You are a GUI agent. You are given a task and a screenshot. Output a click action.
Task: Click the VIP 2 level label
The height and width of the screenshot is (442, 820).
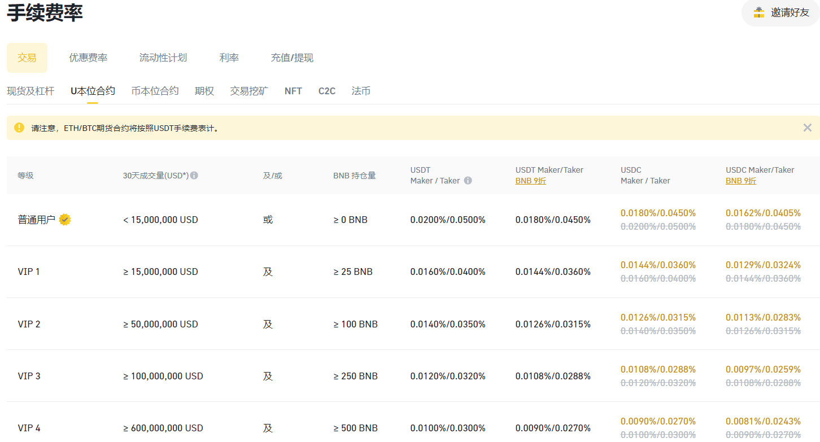click(29, 324)
